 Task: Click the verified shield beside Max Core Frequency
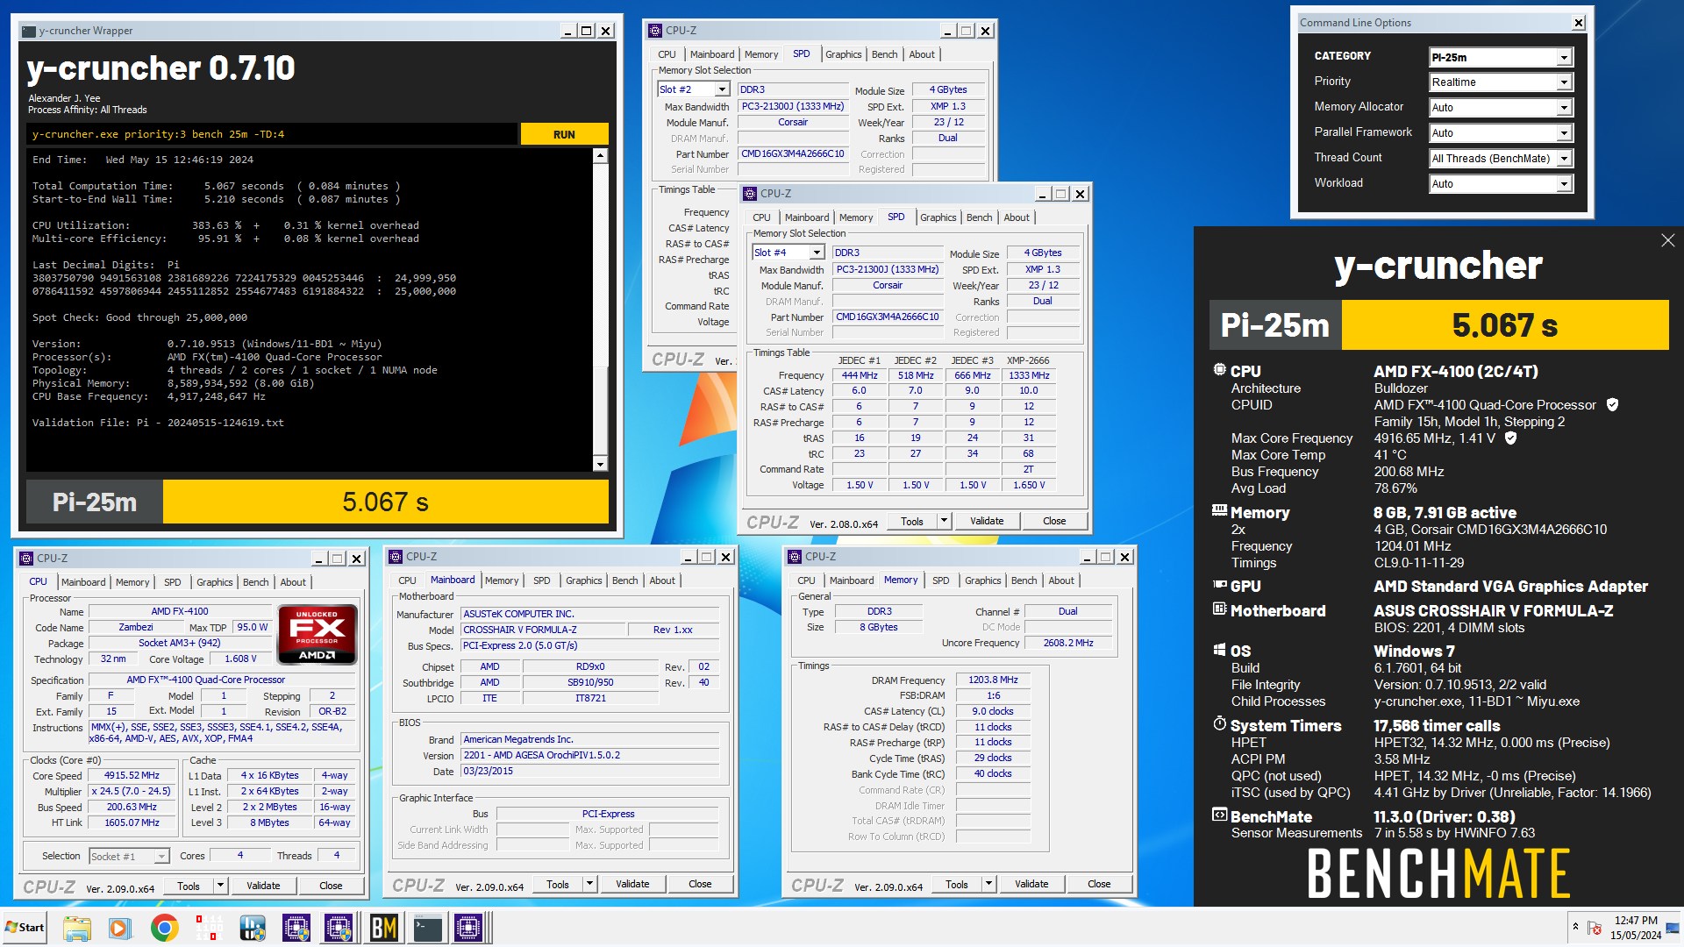point(1510,438)
